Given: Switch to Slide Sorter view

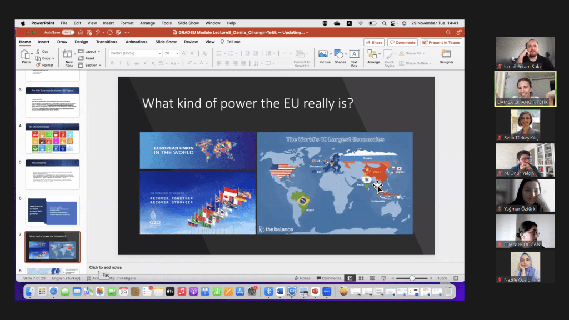Looking at the screenshot, I should (x=361, y=278).
